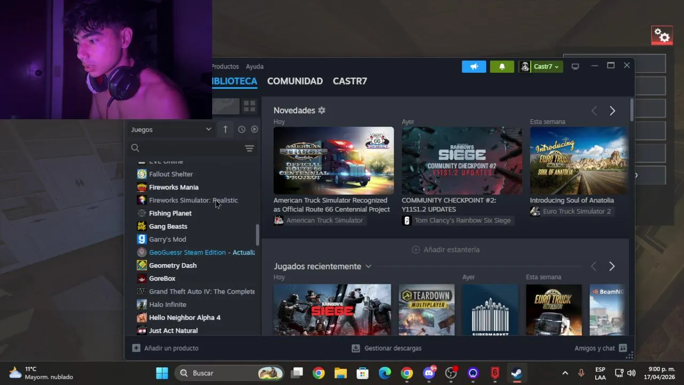Screen dimensions: 684x385
Task: Open the Ayuda menu
Action: (x=254, y=66)
